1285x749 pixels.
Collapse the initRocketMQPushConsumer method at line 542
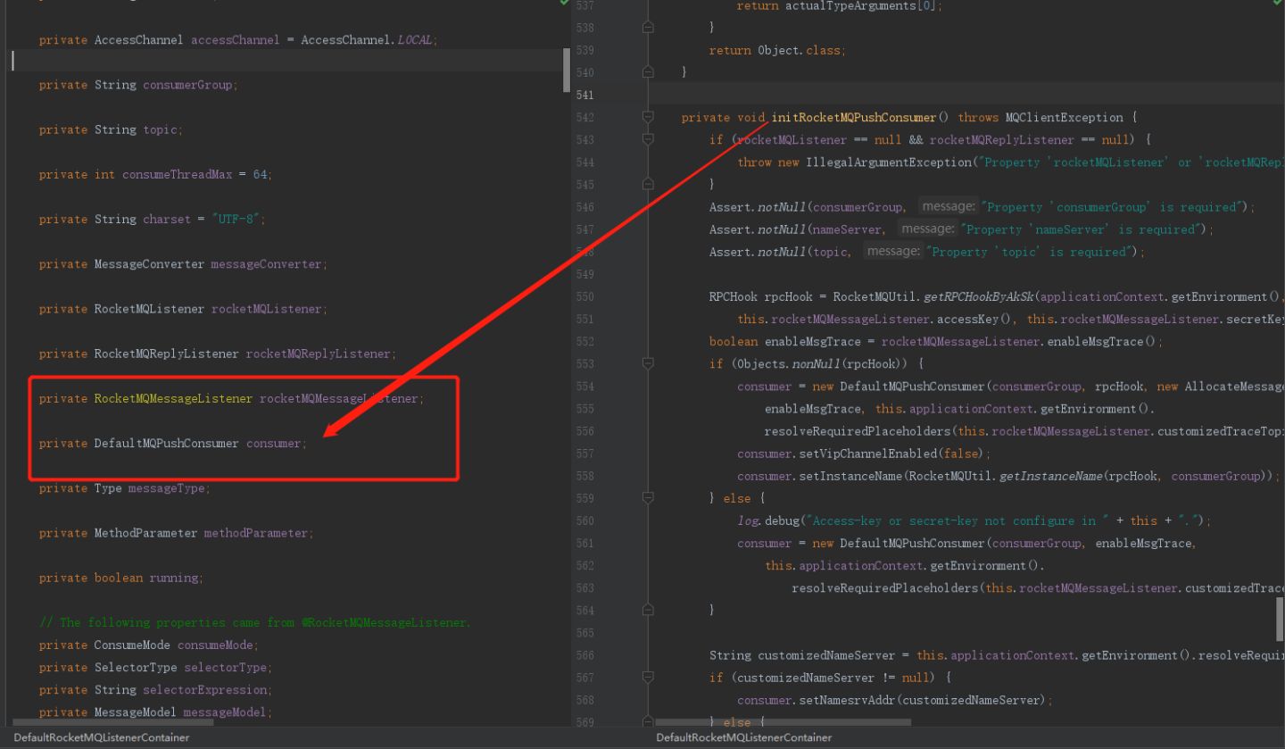(649, 117)
